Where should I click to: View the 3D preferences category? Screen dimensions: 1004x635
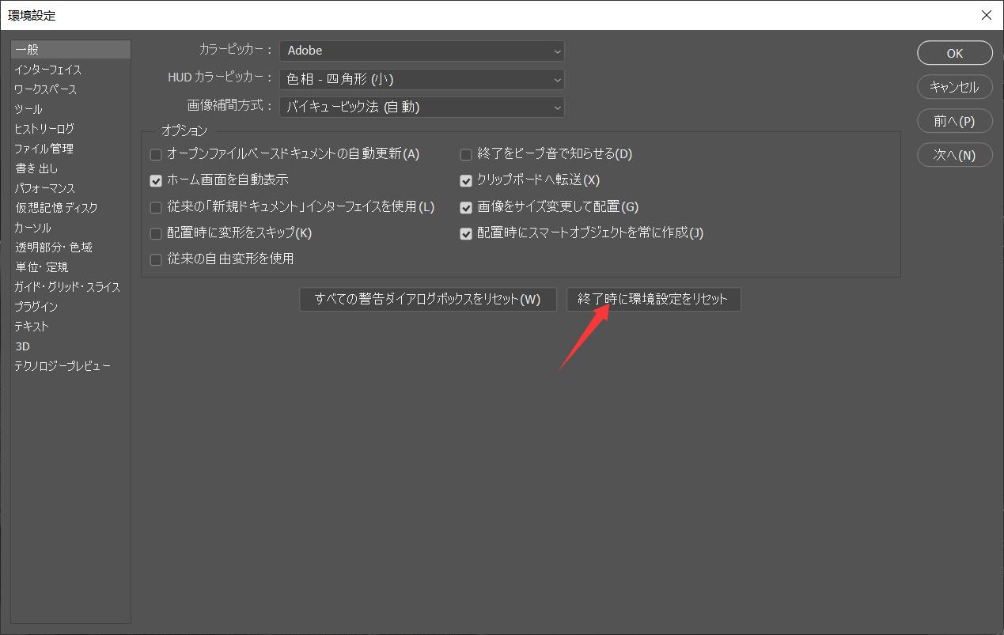pyautogui.click(x=23, y=346)
